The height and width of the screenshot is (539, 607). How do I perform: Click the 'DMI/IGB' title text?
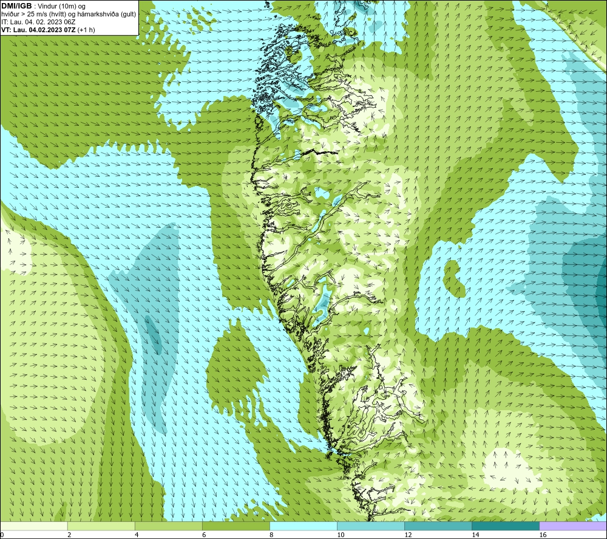[16, 6]
